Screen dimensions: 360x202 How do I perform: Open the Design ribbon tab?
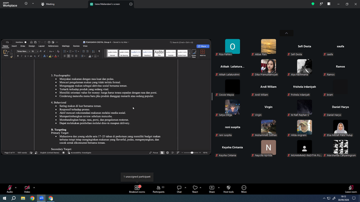[x=31, y=46]
